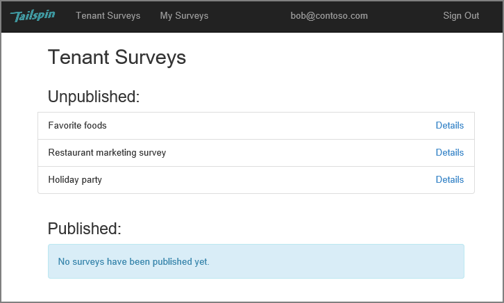This screenshot has width=504, height=303.
Task: Sign out using the Sign Out link
Action: click(x=461, y=16)
